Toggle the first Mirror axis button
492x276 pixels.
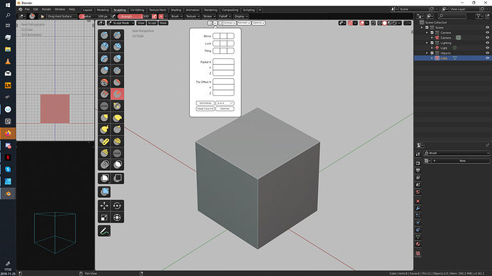217,36
